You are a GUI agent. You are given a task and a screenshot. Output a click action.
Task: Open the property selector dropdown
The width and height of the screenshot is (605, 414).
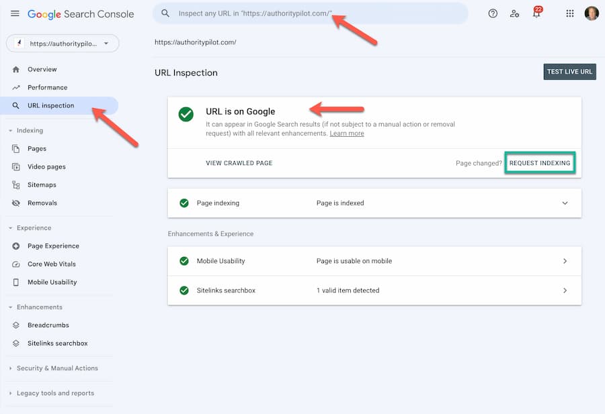click(63, 44)
